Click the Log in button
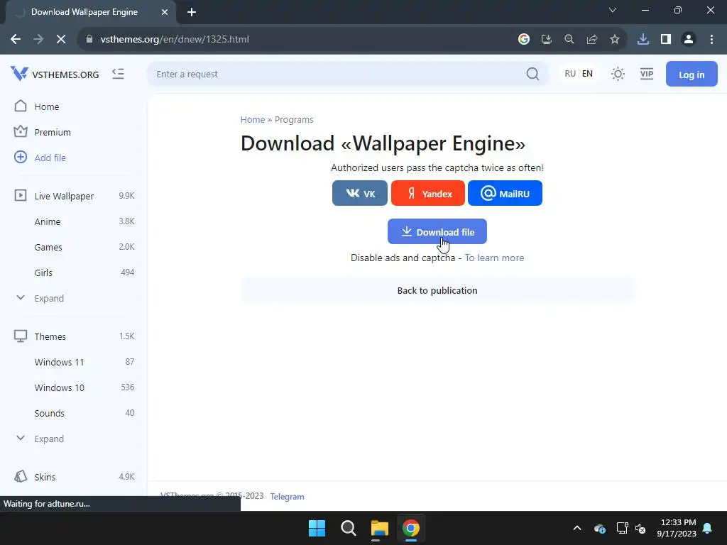The width and height of the screenshot is (727, 545). click(x=692, y=74)
